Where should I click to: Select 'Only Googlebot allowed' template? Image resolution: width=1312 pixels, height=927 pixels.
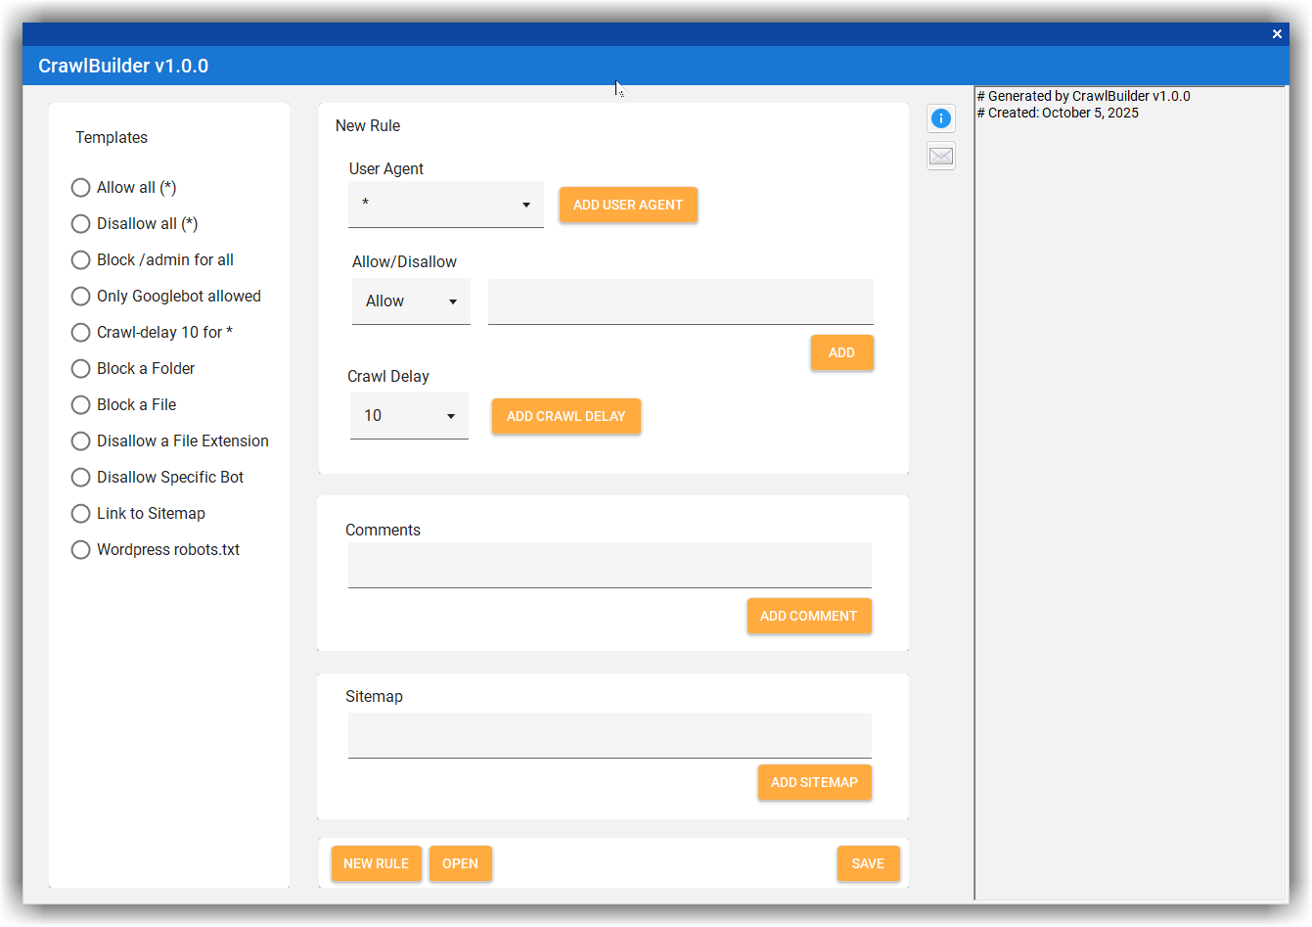[81, 297]
